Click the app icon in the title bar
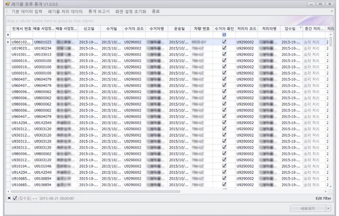339x216 pixels. (x=8, y=4)
